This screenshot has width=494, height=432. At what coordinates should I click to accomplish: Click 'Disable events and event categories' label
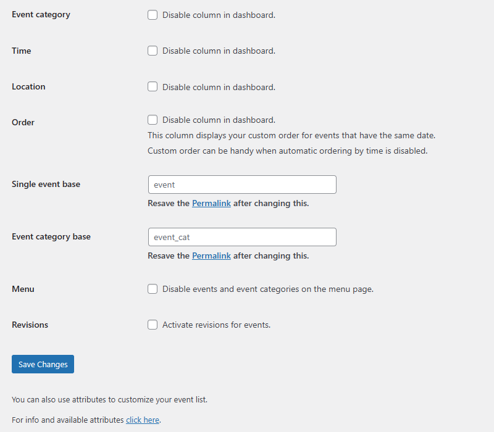(x=268, y=289)
